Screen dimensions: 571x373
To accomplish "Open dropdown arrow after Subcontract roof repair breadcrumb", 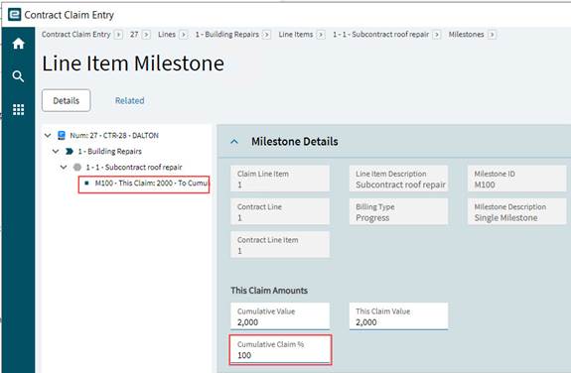I will pos(437,34).
